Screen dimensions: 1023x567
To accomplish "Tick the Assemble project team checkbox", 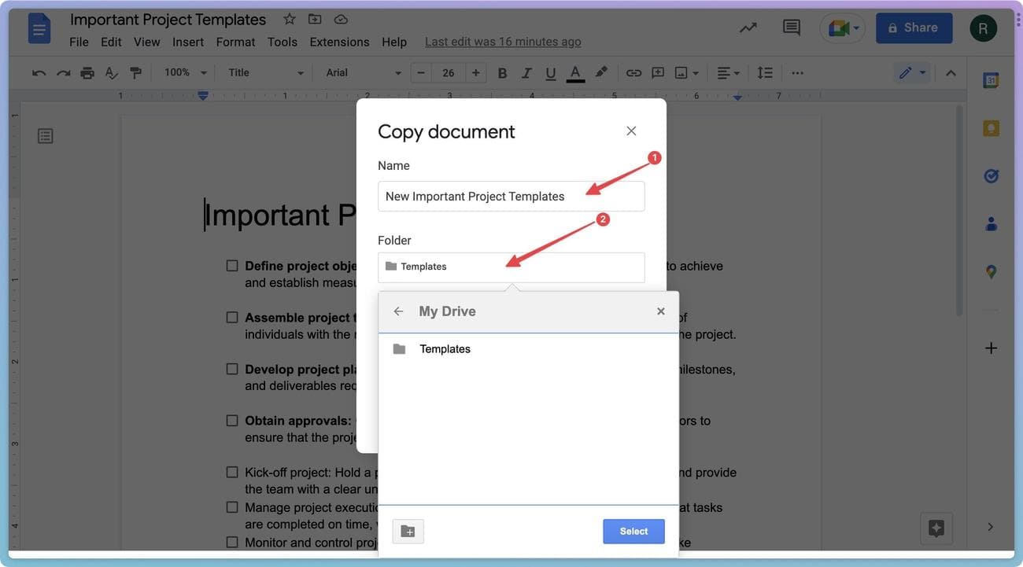I will pyautogui.click(x=232, y=318).
